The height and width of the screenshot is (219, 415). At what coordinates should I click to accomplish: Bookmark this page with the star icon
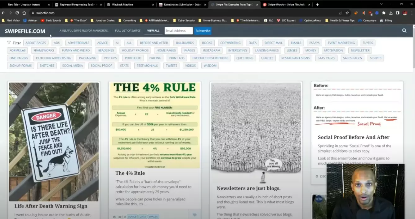pyautogui.click(x=347, y=13)
